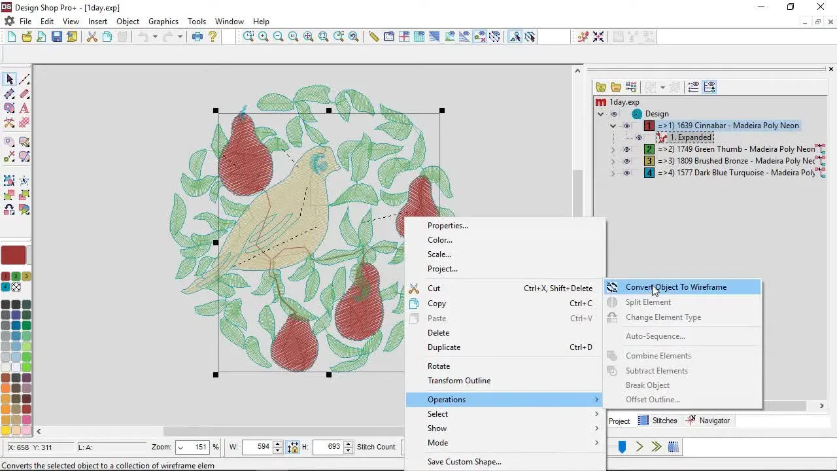Screen dimensions: 837x471
Task: Click the Save icon in the toolbar
Action: click(56, 37)
